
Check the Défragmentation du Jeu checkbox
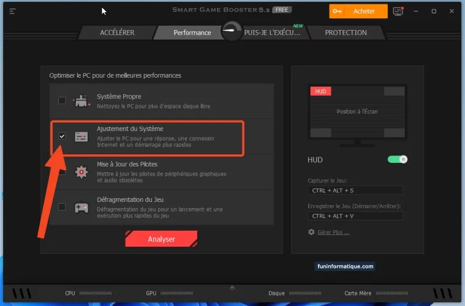(62, 207)
